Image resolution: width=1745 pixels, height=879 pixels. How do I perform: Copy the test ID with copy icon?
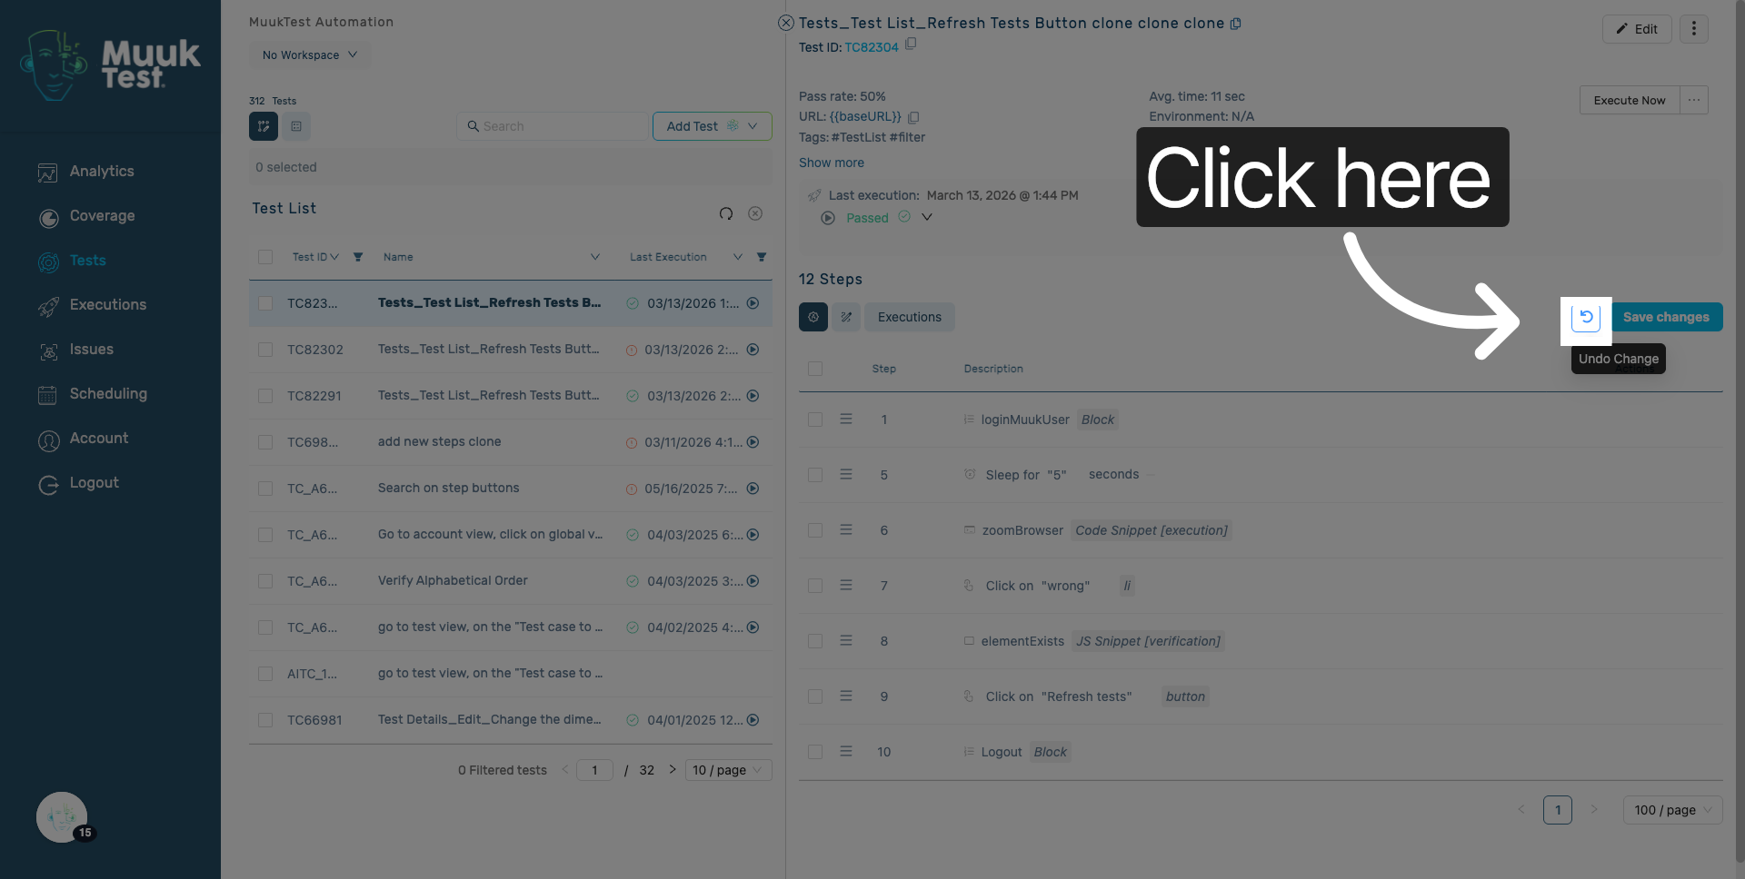tap(911, 44)
